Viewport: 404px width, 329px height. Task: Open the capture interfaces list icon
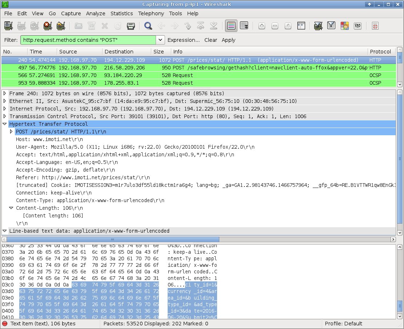[8, 26]
